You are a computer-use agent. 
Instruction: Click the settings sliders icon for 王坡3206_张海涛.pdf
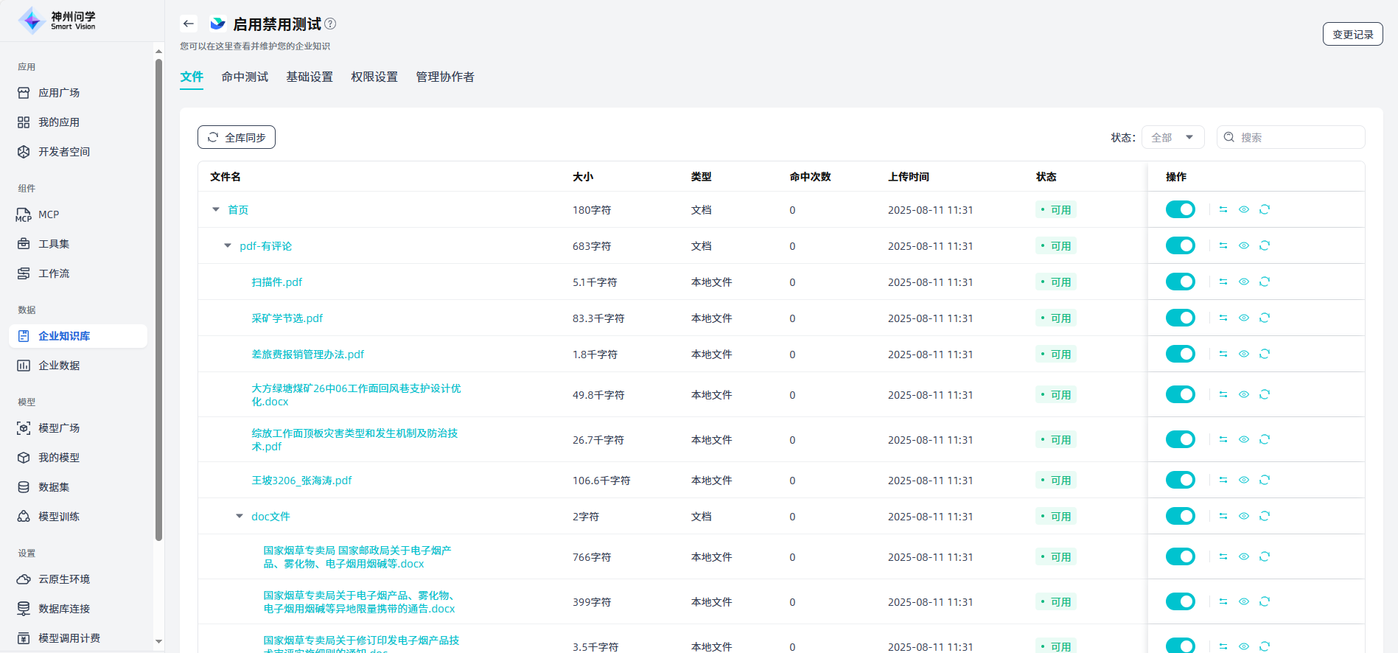point(1223,480)
